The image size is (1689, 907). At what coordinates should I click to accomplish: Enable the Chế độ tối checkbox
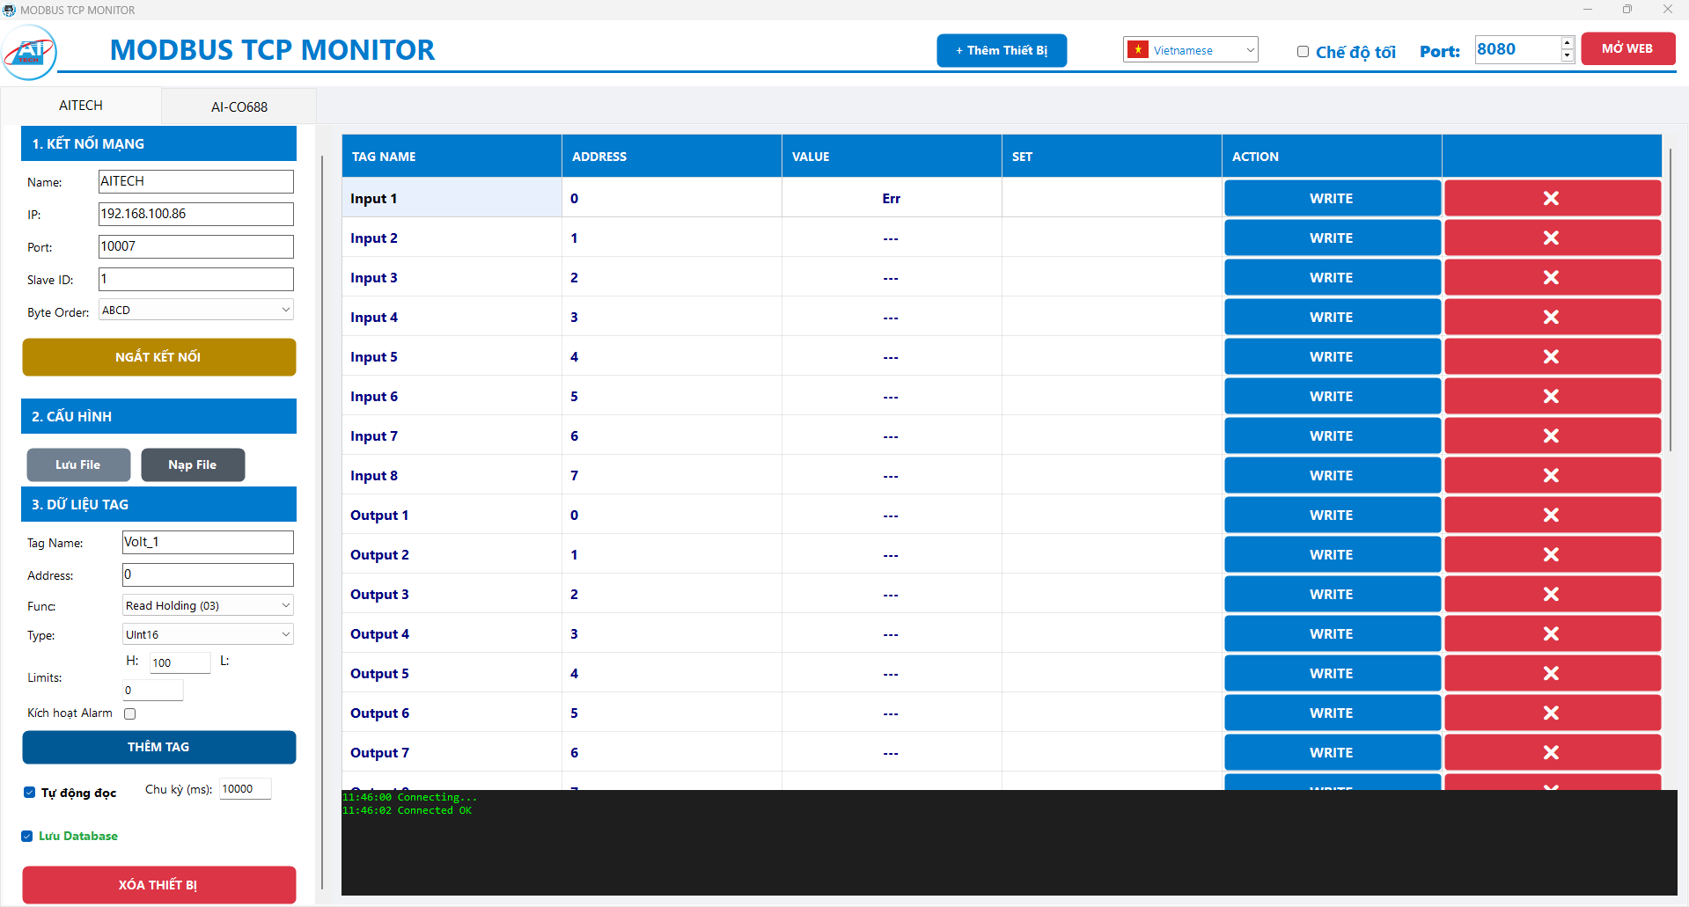(x=1303, y=52)
